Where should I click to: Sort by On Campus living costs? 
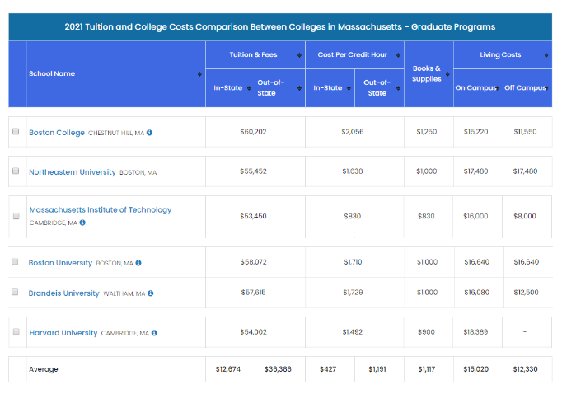click(x=499, y=88)
